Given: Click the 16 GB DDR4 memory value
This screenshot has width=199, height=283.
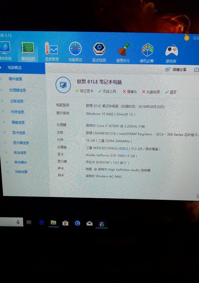Looking at the screenshot, I should [x=109, y=141].
